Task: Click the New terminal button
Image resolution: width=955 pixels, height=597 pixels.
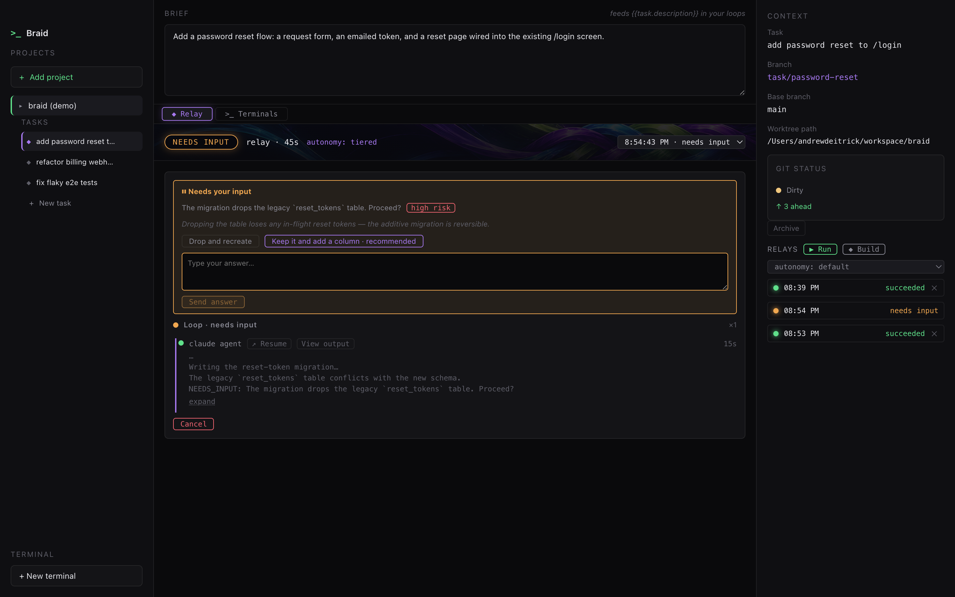Action: [x=77, y=576]
